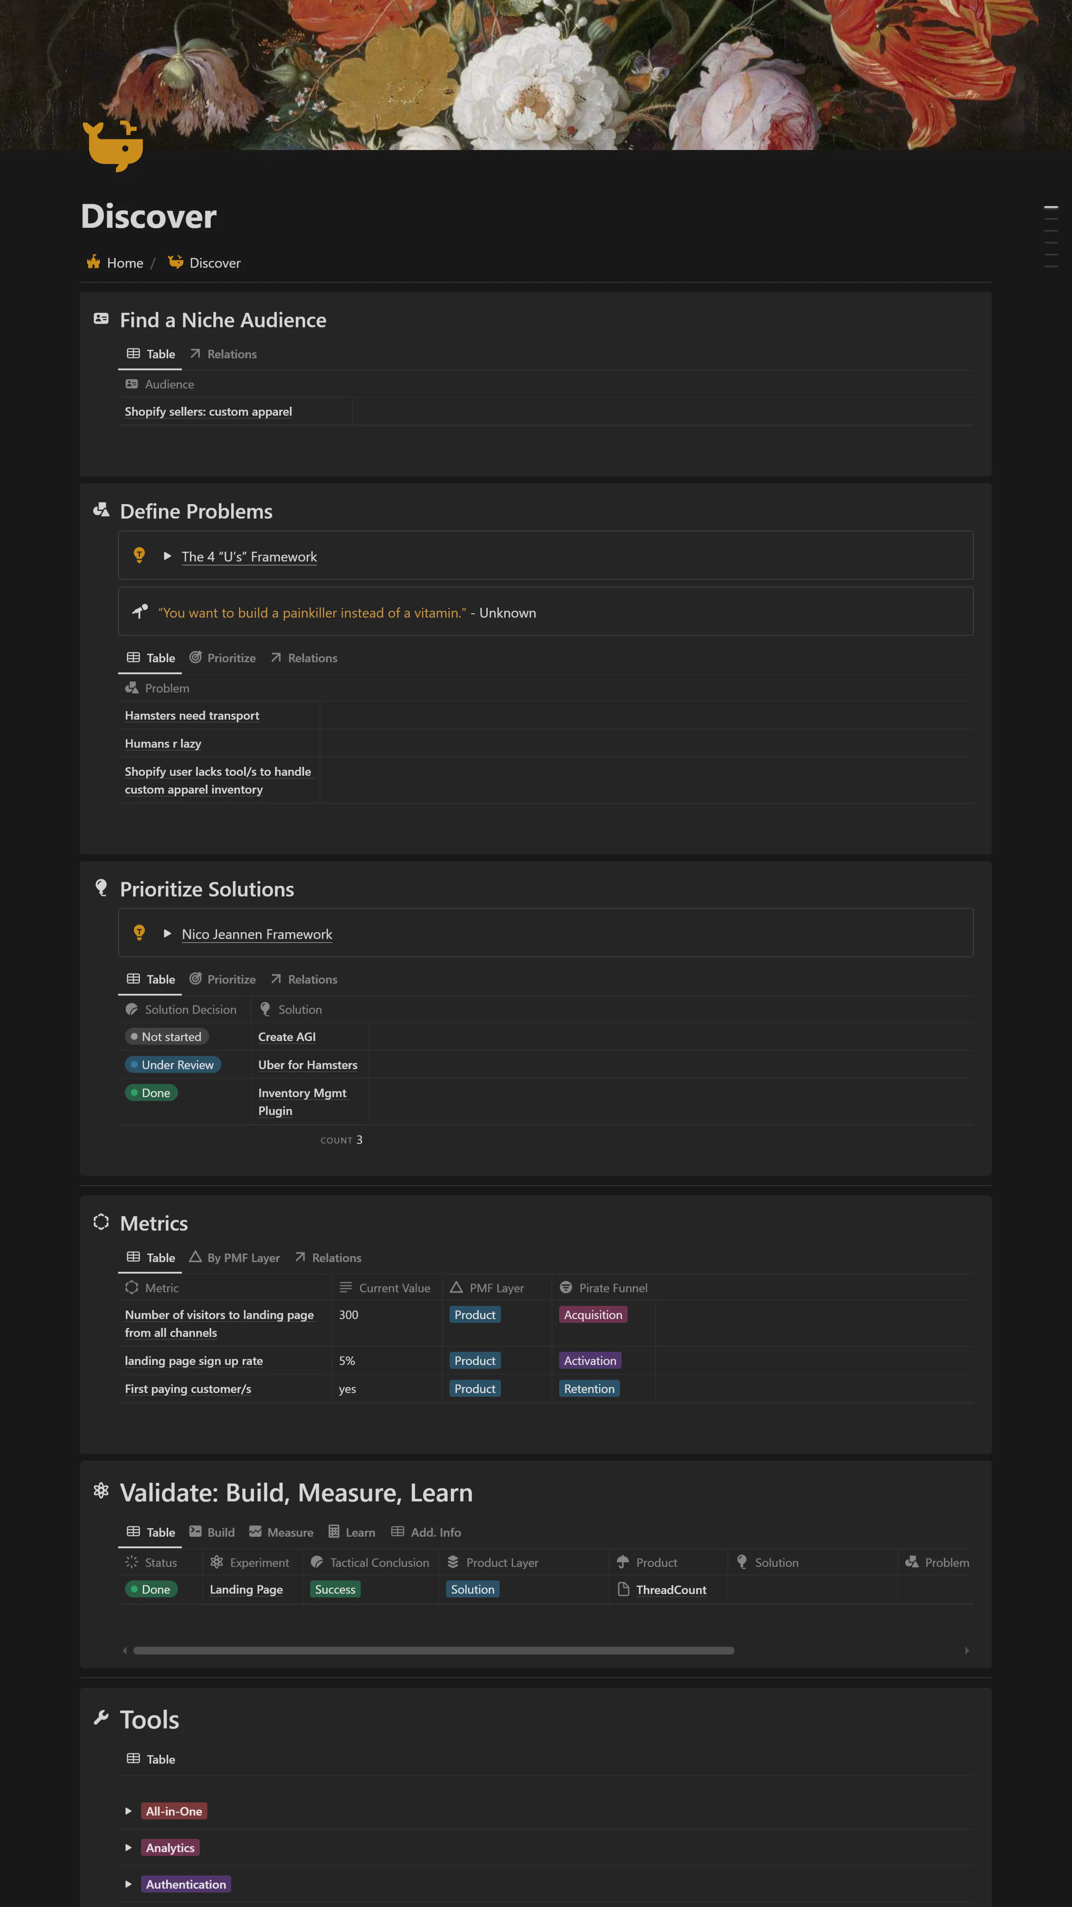The width and height of the screenshot is (1072, 1907).
Task: Open Hamsters need transport problem
Action: click(x=192, y=715)
